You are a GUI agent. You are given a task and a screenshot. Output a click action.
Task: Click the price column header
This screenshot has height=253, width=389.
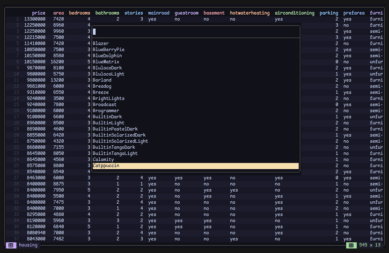click(x=39, y=13)
